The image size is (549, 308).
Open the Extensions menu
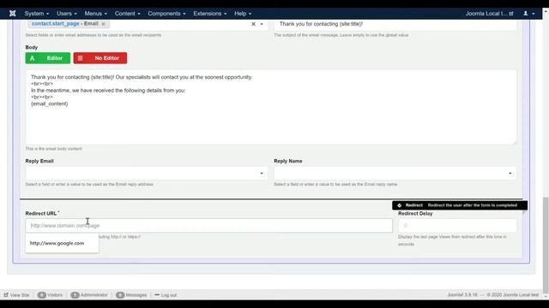209,14
